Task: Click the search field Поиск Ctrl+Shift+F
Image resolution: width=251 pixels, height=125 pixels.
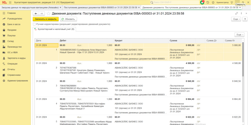Action: [x=175, y=2]
